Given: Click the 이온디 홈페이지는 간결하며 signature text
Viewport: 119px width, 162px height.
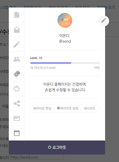Looking at the screenshot, I should pyautogui.click(x=65, y=84).
